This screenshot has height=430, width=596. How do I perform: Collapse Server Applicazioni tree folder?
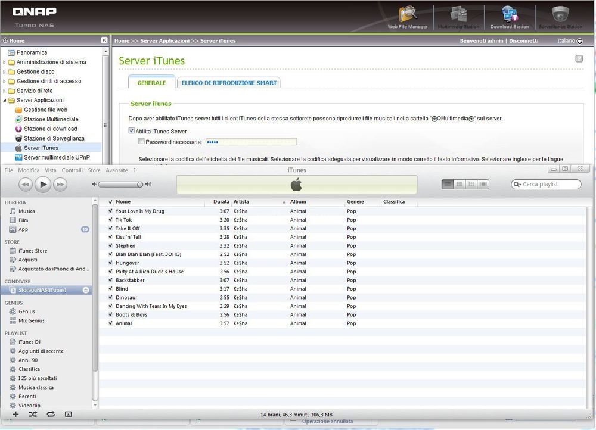coord(4,100)
